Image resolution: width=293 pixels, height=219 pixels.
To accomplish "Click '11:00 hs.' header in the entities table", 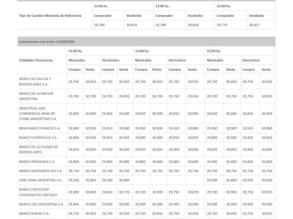I will coord(75,51).
